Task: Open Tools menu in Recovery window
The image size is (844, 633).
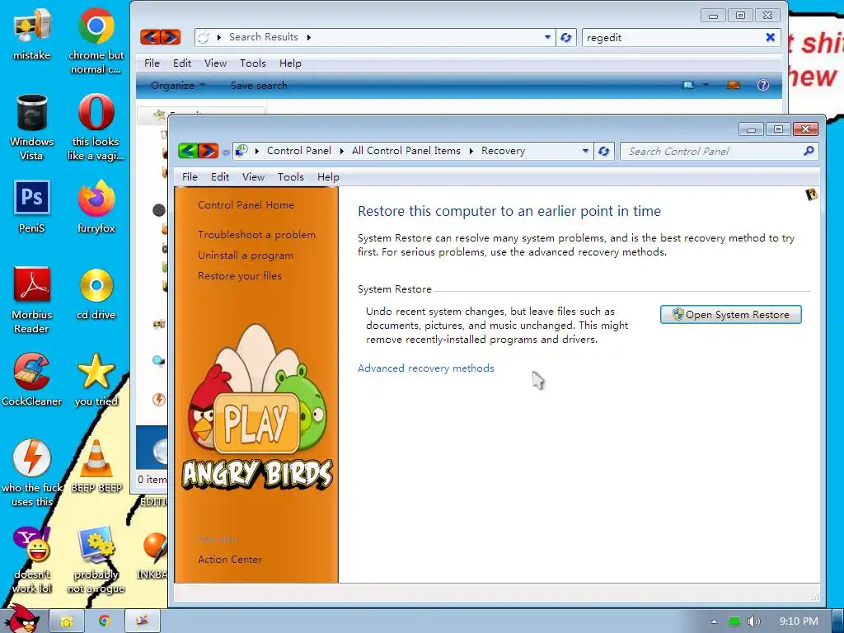Action: (291, 177)
